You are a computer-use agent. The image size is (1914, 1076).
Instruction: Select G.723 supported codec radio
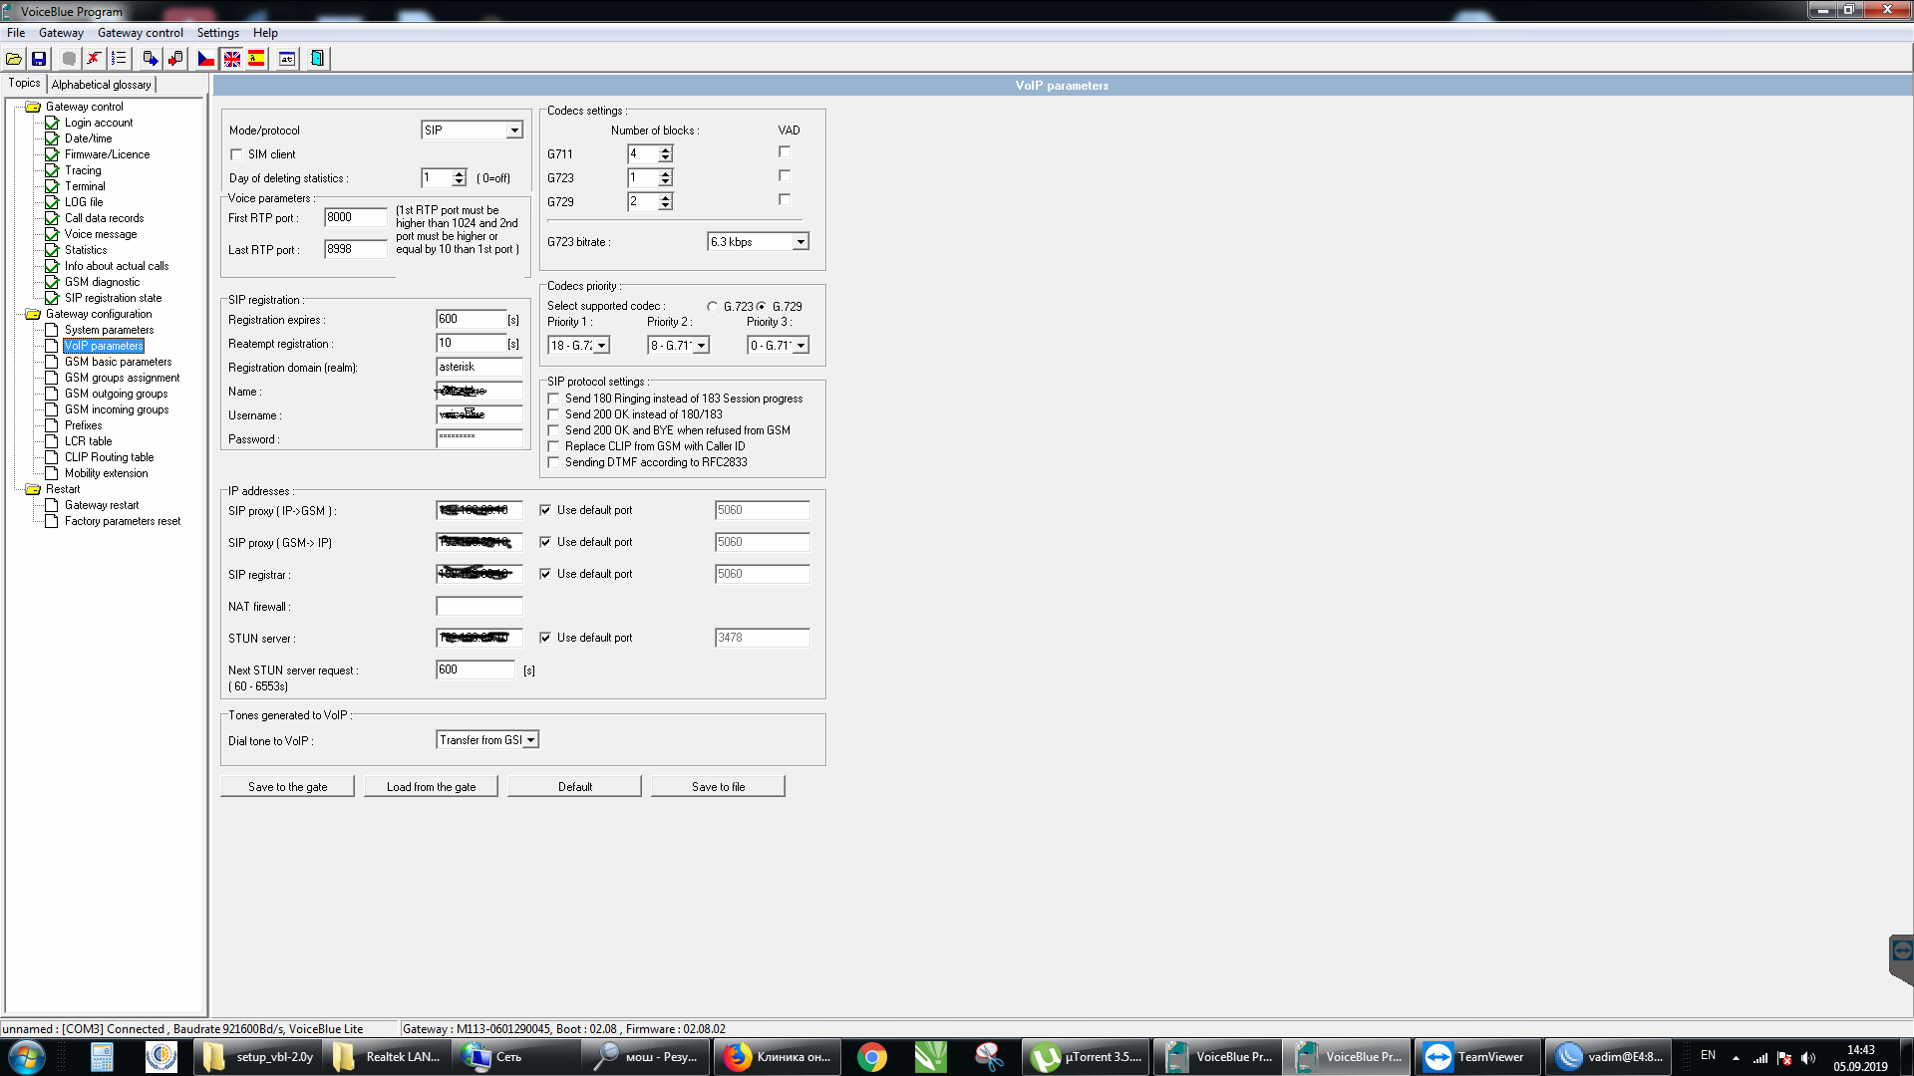click(712, 307)
